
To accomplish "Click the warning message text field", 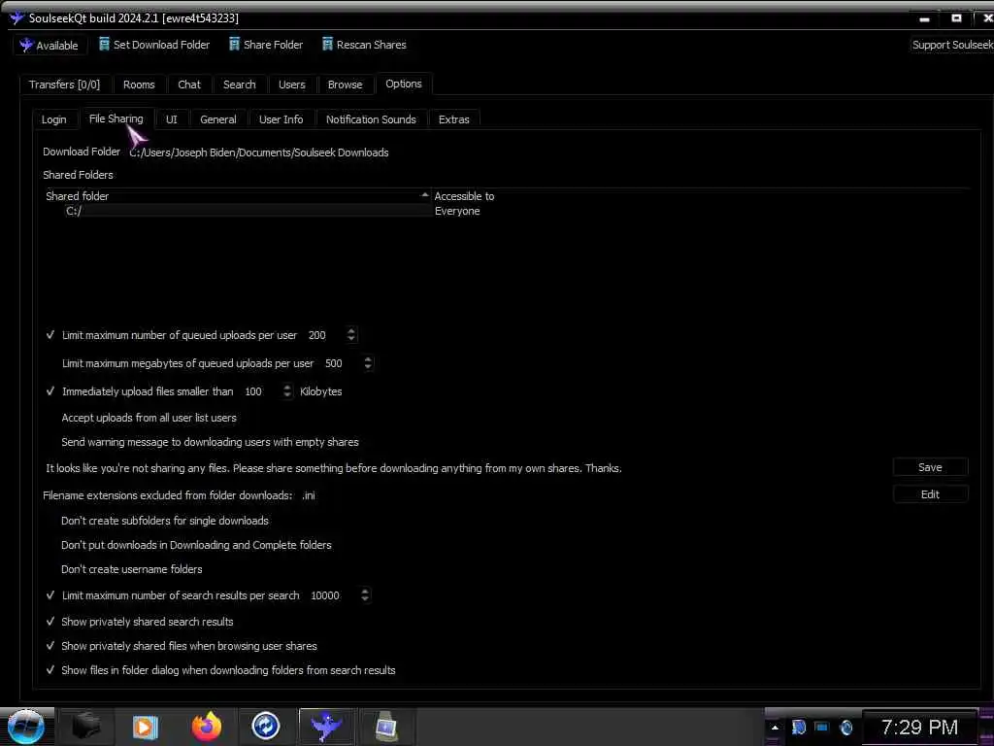I will [467, 468].
